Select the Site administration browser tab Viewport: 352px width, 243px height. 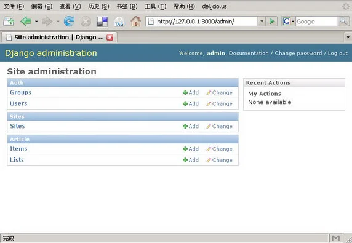pos(59,38)
